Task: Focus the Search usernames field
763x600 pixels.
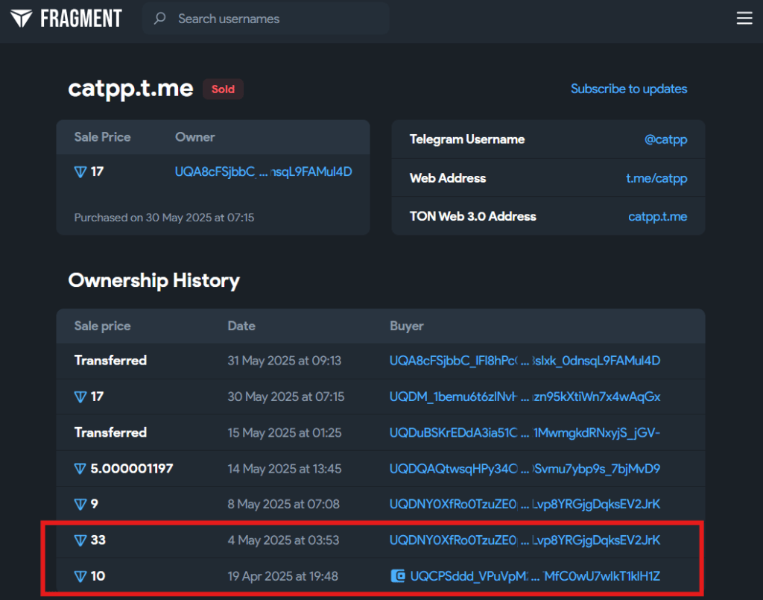Action: click(276, 19)
